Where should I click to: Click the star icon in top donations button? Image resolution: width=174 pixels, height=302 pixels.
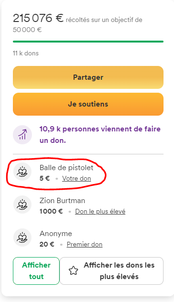tap(73, 271)
